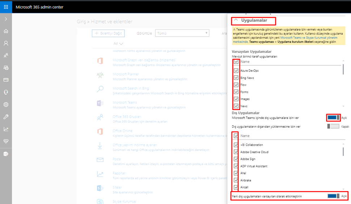Open Setup wrench icon in the sidebar
The height and width of the screenshot is (204, 351).
click(x=6, y=117)
